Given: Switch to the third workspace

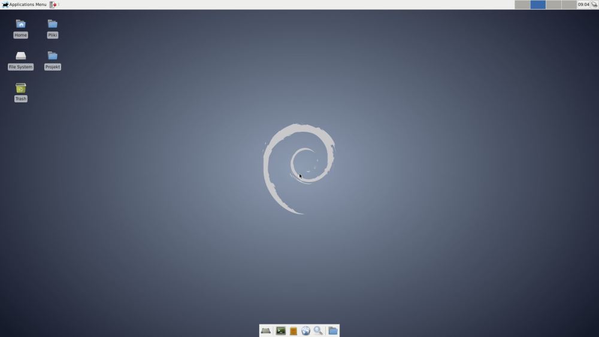Looking at the screenshot, I should coord(553,4).
